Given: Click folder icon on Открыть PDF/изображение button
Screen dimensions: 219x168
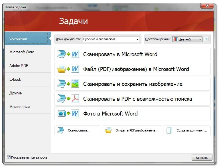Looking at the screenshot, I should 108,130.
